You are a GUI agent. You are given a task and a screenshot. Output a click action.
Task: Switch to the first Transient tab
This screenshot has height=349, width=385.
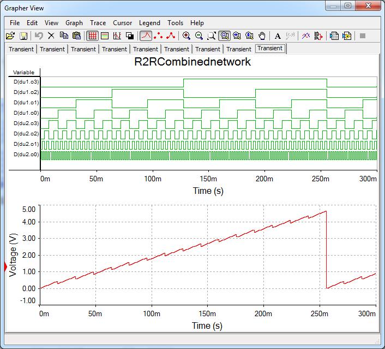pos(21,49)
